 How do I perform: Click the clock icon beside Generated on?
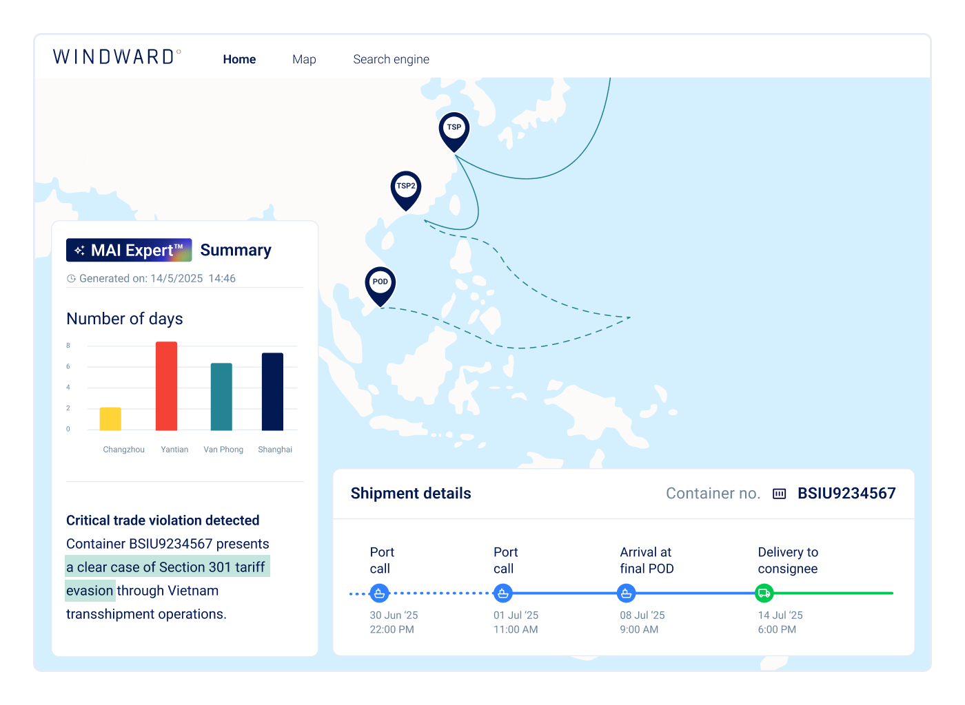[71, 279]
